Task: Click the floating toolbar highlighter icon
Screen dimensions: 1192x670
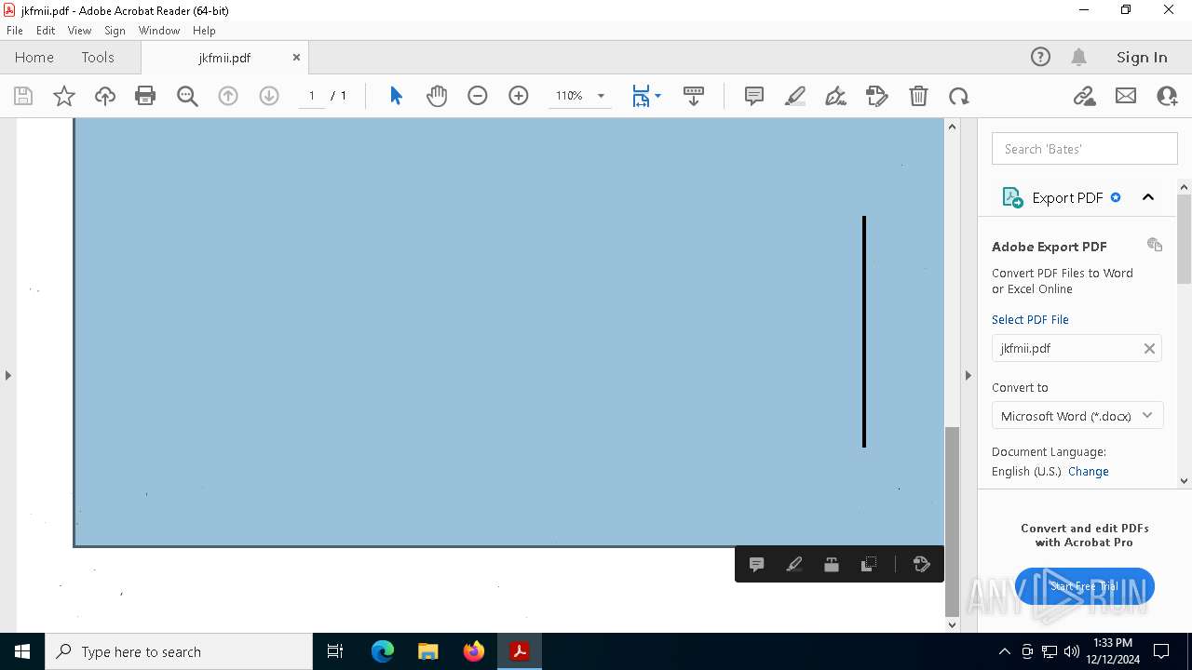Action: pyautogui.click(x=794, y=564)
